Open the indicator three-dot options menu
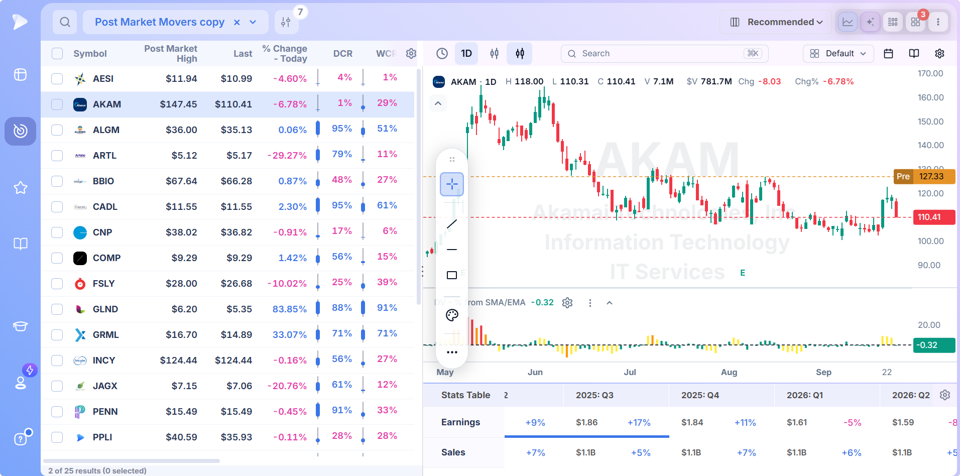 tap(590, 303)
